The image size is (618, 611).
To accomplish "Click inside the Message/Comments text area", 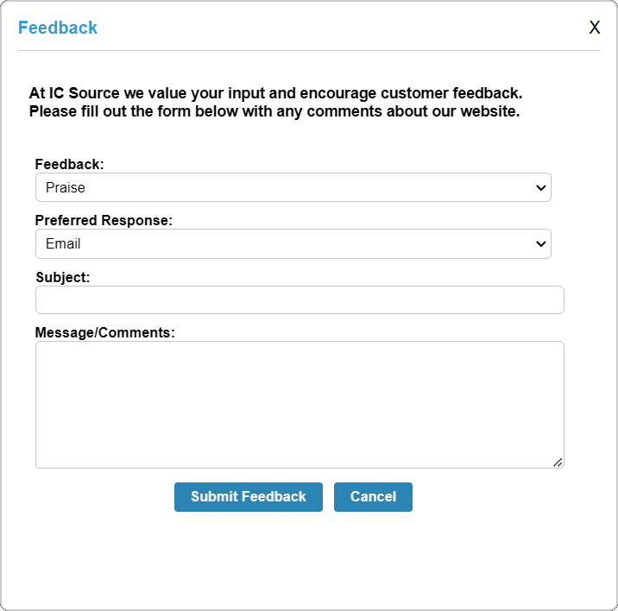I will pyautogui.click(x=300, y=404).
